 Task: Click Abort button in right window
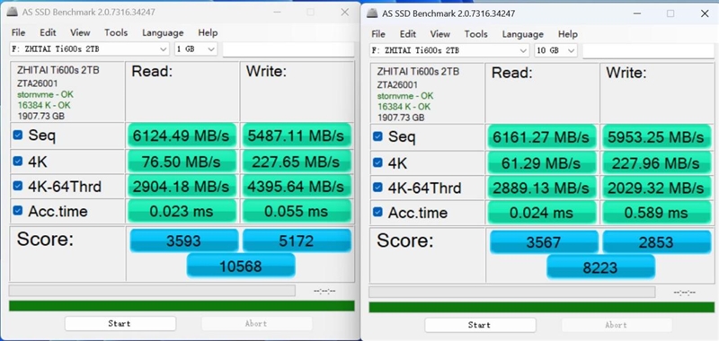click(617, 325)
